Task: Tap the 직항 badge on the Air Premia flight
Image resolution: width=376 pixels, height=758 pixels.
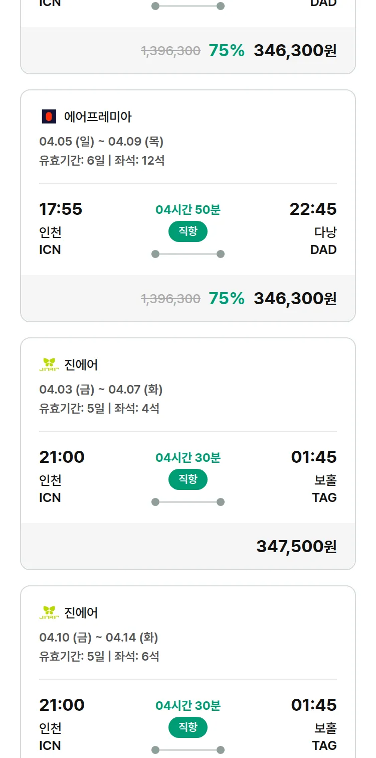Action: point(188,231)
